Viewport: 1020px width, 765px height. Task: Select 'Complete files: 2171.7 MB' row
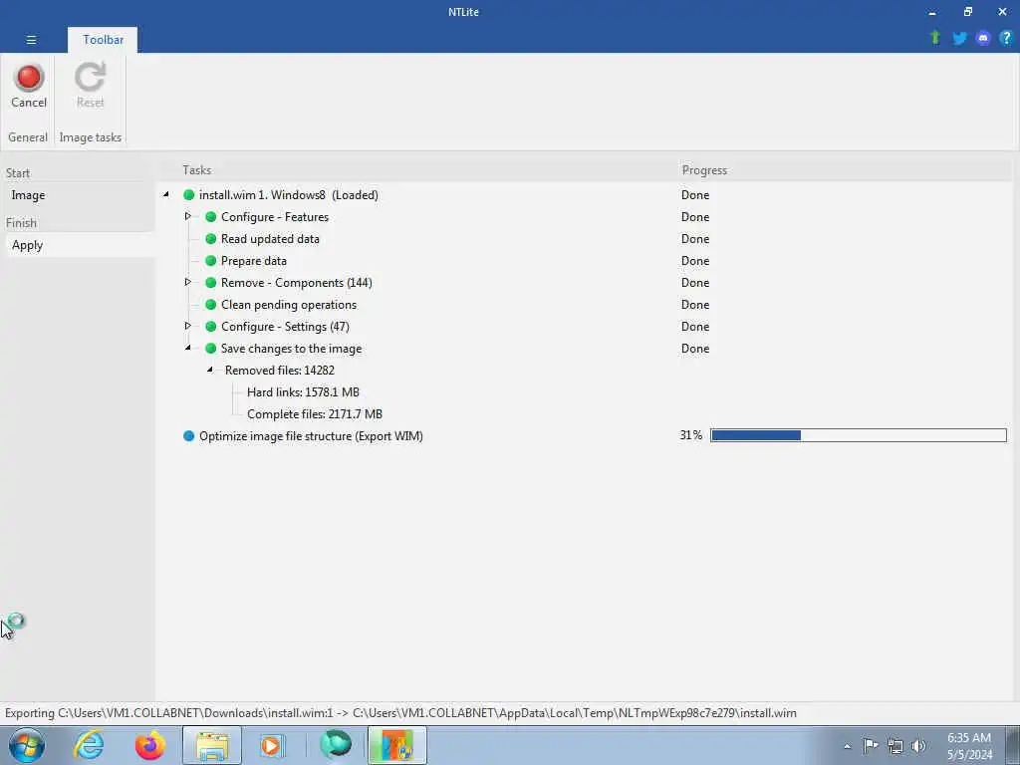[315, 414]
